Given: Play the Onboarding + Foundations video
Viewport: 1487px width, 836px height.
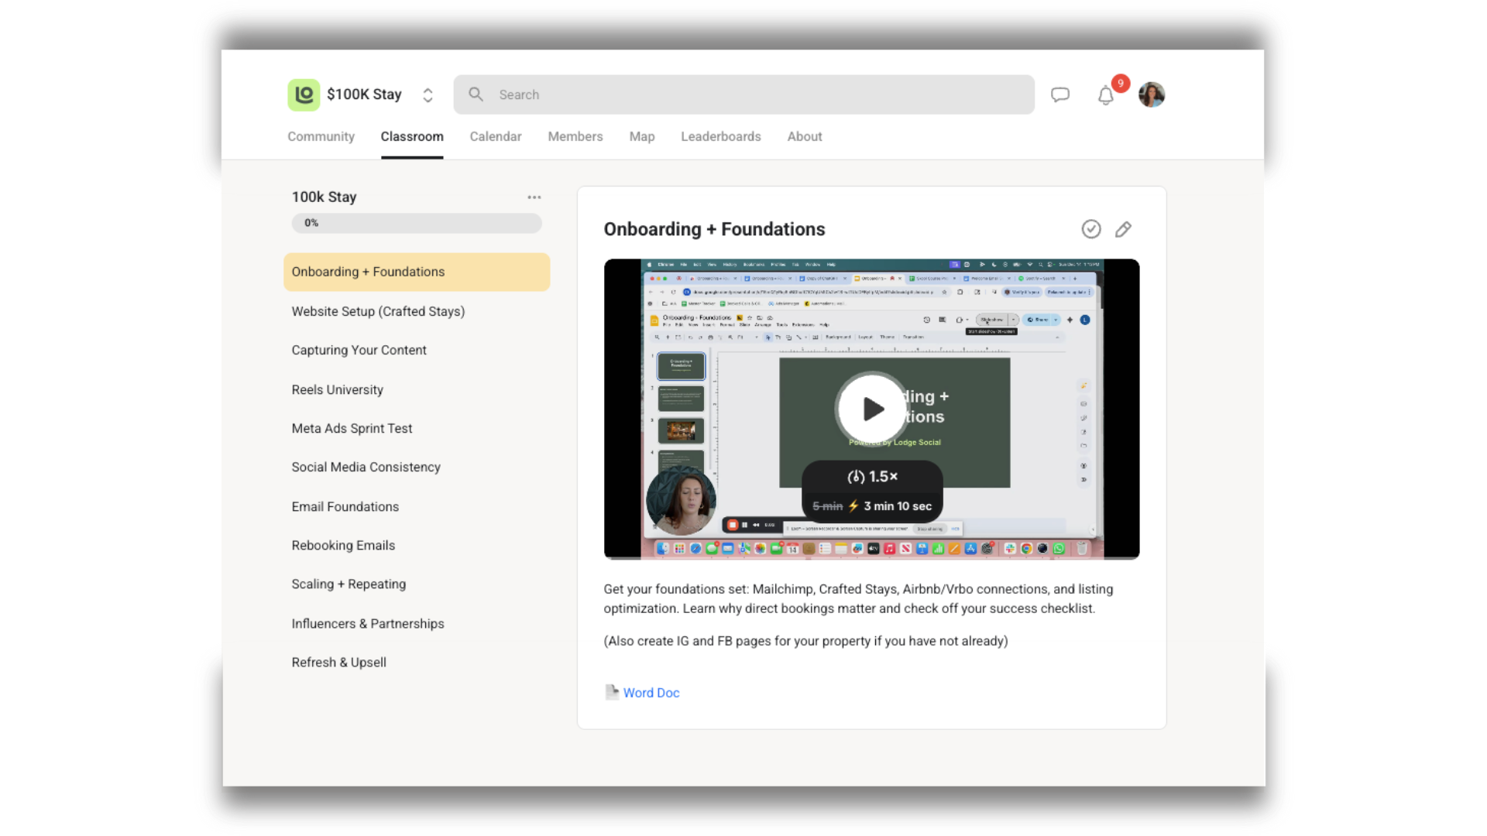Looking at the screenshot, I should click(872, 409).
